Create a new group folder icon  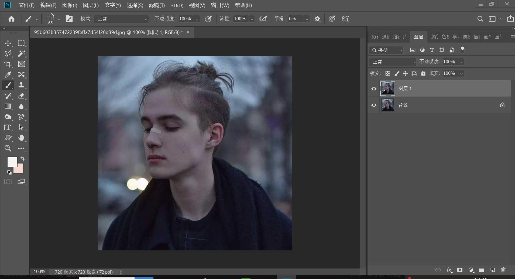click(x=482, y=270)
